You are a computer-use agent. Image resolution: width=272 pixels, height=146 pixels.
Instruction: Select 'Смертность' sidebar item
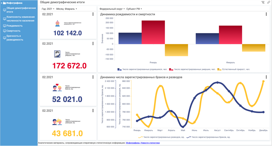tap(13, 31)
